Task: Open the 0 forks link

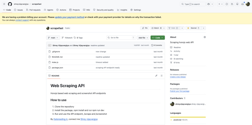Action: click(175, 63)
